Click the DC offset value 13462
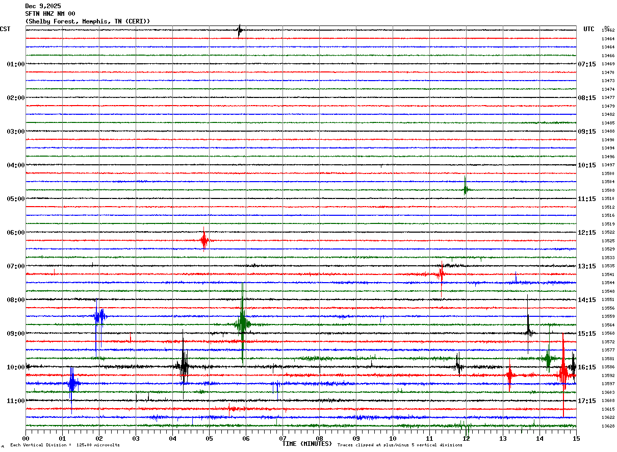The width and height of the screenshot is (617, 452). [608, 31]
